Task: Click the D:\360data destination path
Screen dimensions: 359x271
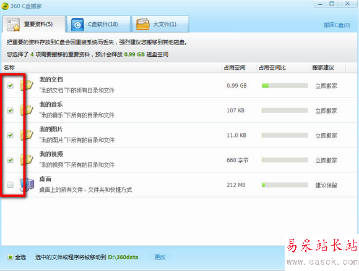Action: [x=123, y=257]
